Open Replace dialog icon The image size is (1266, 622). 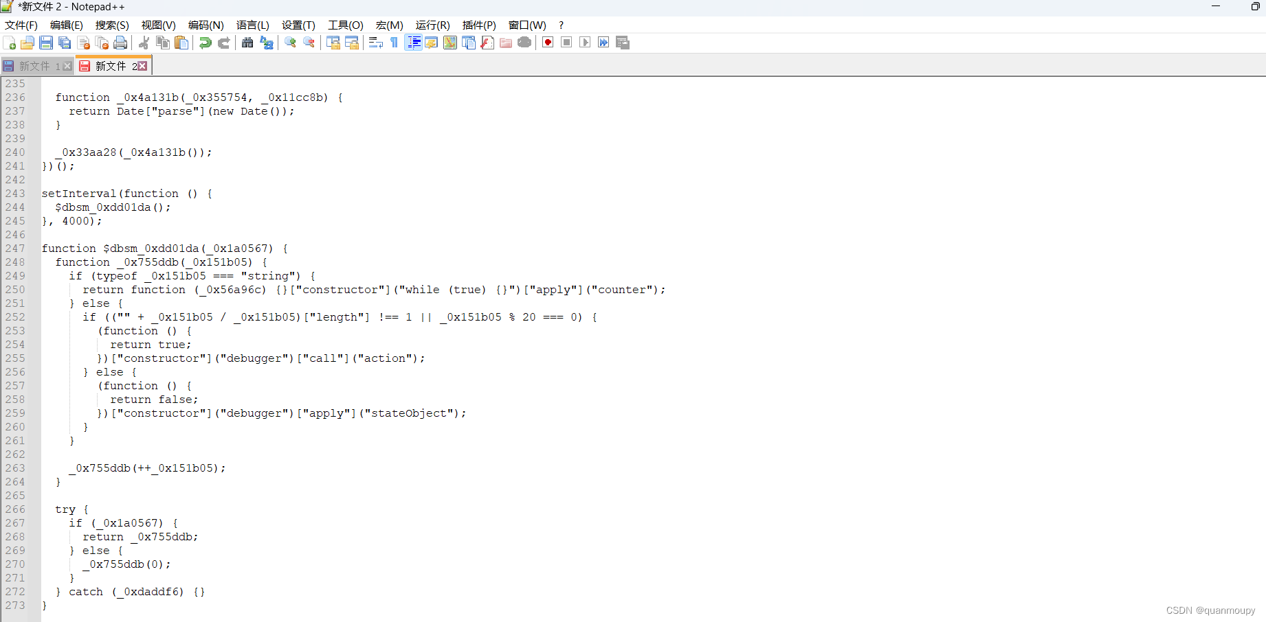click(267, 43)
